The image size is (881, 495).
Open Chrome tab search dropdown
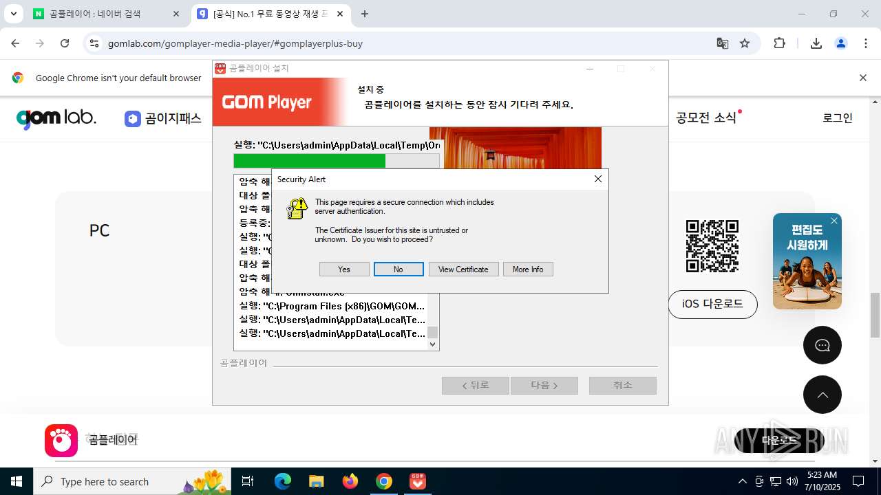tap(13, 14)
